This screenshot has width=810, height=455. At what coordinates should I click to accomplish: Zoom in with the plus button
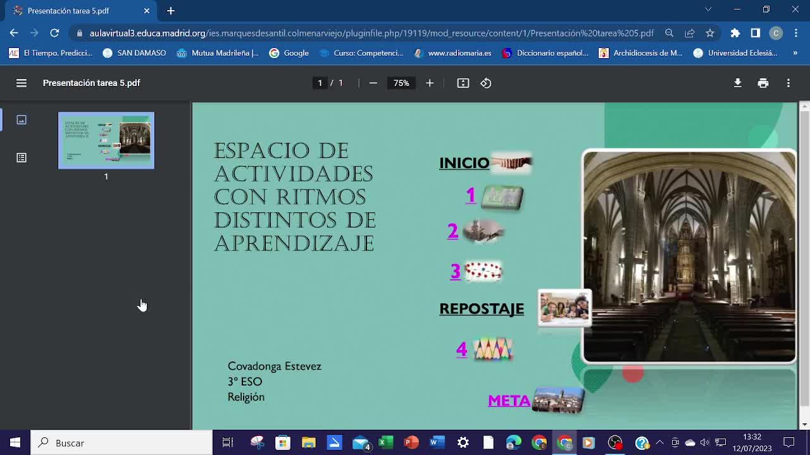tap(430, 83)
